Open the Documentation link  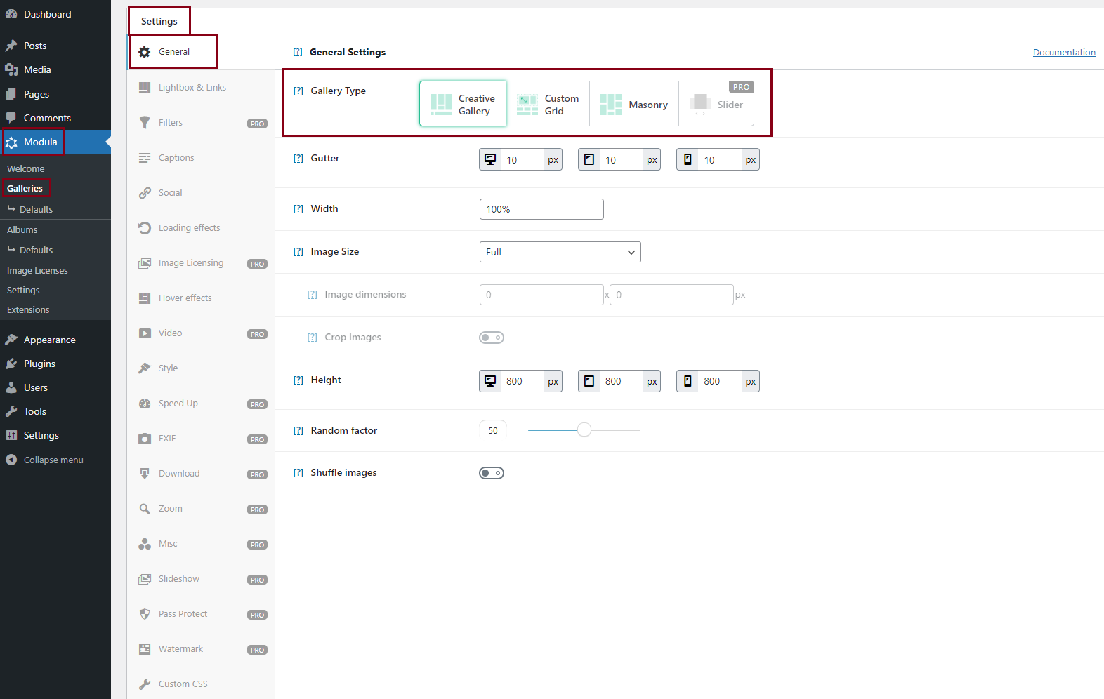pyautogui.click(x=1063, y=53)
